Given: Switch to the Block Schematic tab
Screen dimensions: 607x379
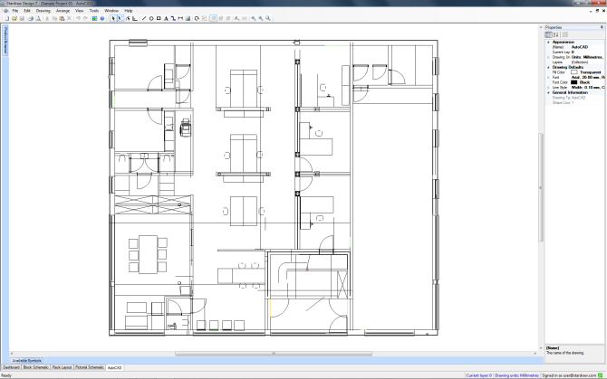Looking at the screenshot, I should pos(36,368).
